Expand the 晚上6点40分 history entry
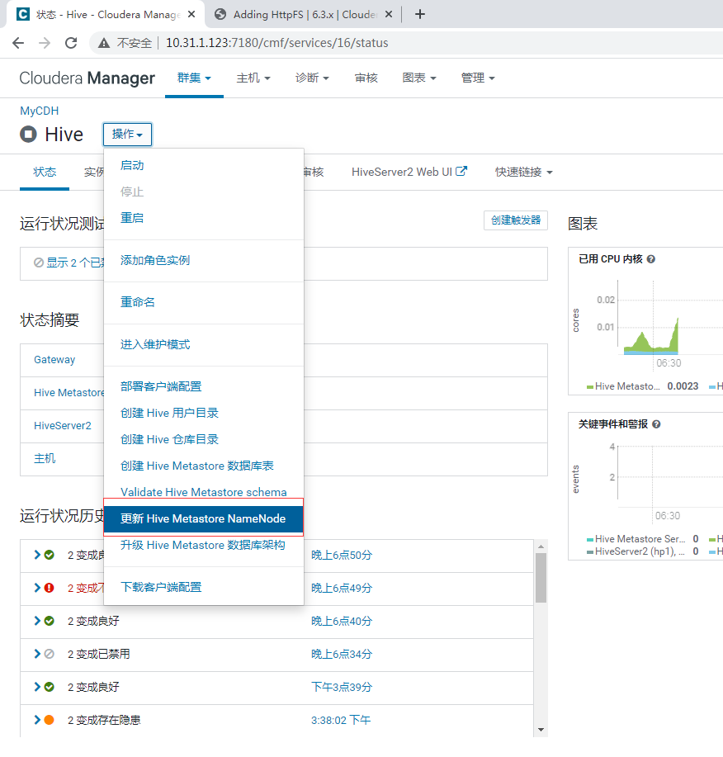This screenshot has height=757, width=723. [x=37, y=621]
